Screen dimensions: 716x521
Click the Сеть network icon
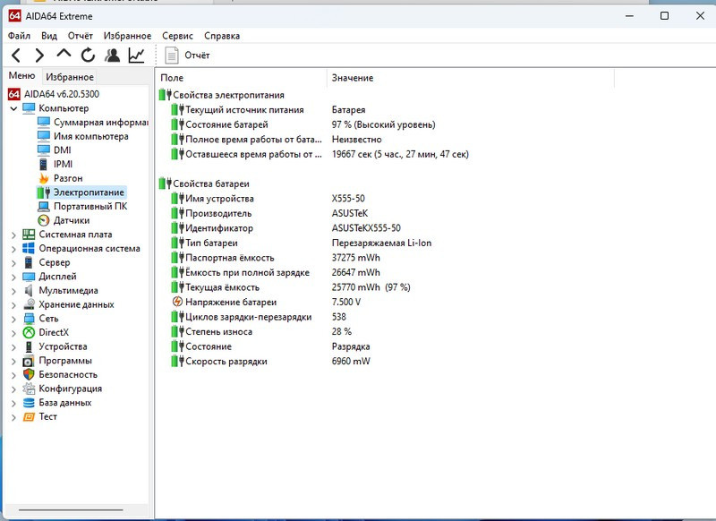[x=29, y=319]
